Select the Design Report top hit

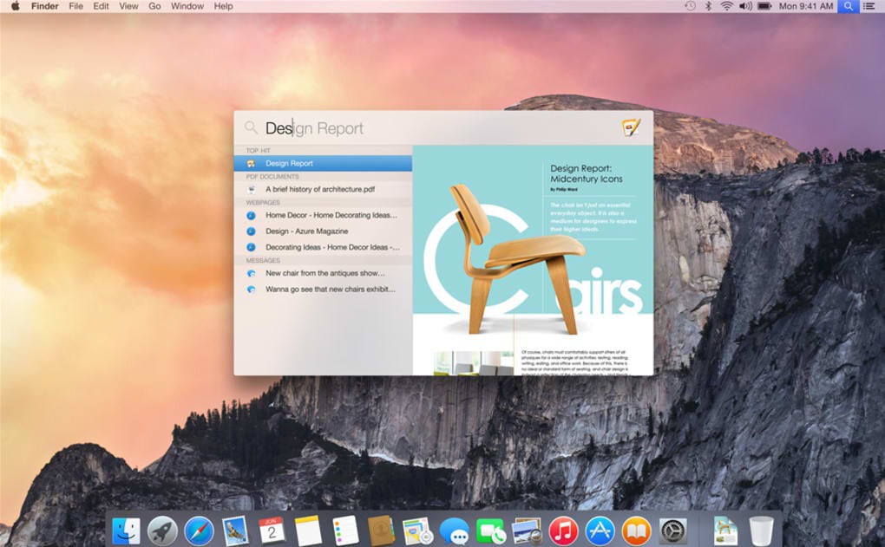288,163
